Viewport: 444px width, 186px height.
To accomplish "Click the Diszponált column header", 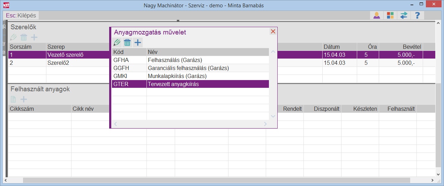I will (322, 109).
